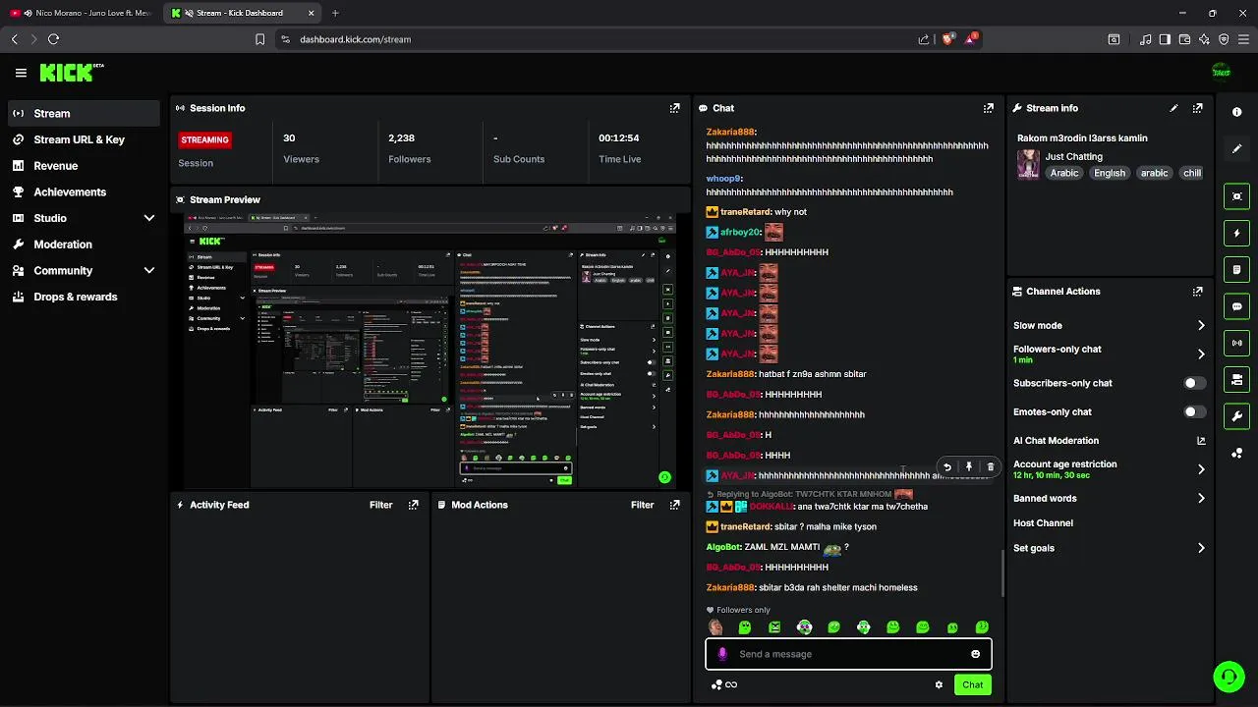Open the hamburger menu beside the Kick logo

21,73
